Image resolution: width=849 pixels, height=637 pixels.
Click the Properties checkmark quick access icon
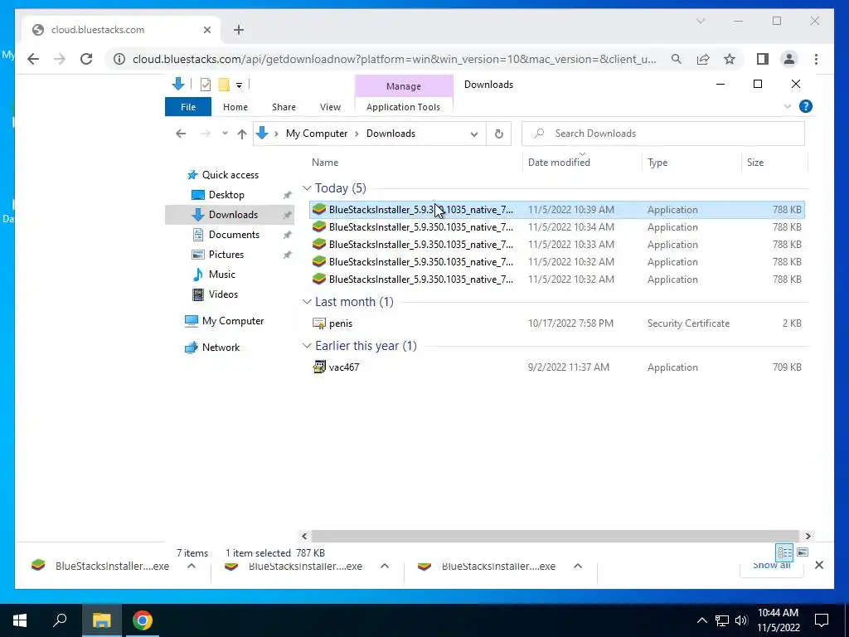[206, 85]
